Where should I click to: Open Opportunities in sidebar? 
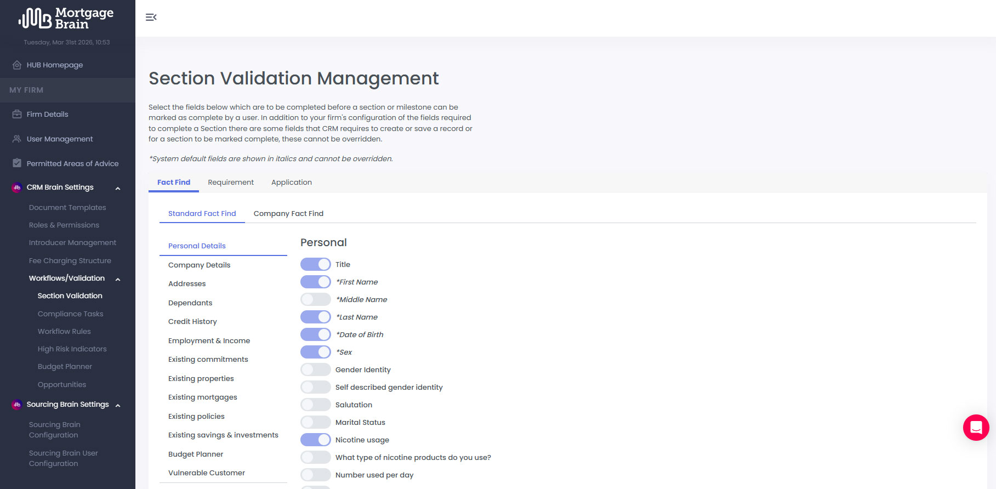click(x=62, y=385)
